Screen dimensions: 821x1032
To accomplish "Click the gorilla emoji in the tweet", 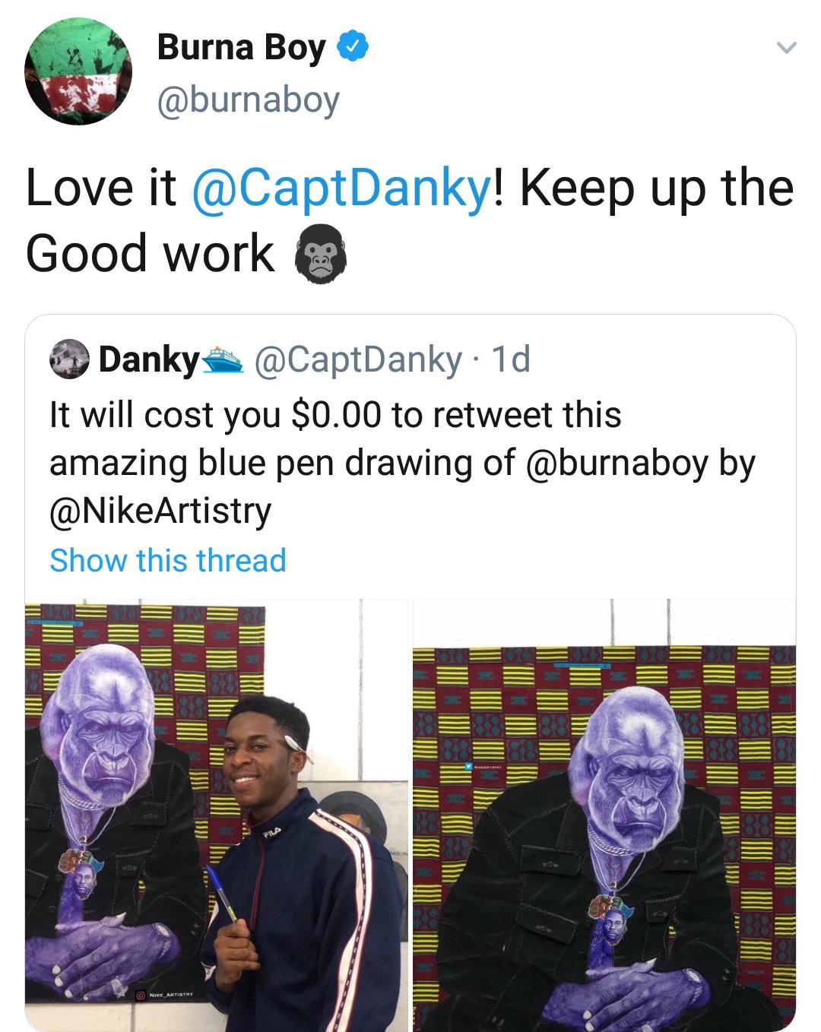I will (x=320, y=255).
